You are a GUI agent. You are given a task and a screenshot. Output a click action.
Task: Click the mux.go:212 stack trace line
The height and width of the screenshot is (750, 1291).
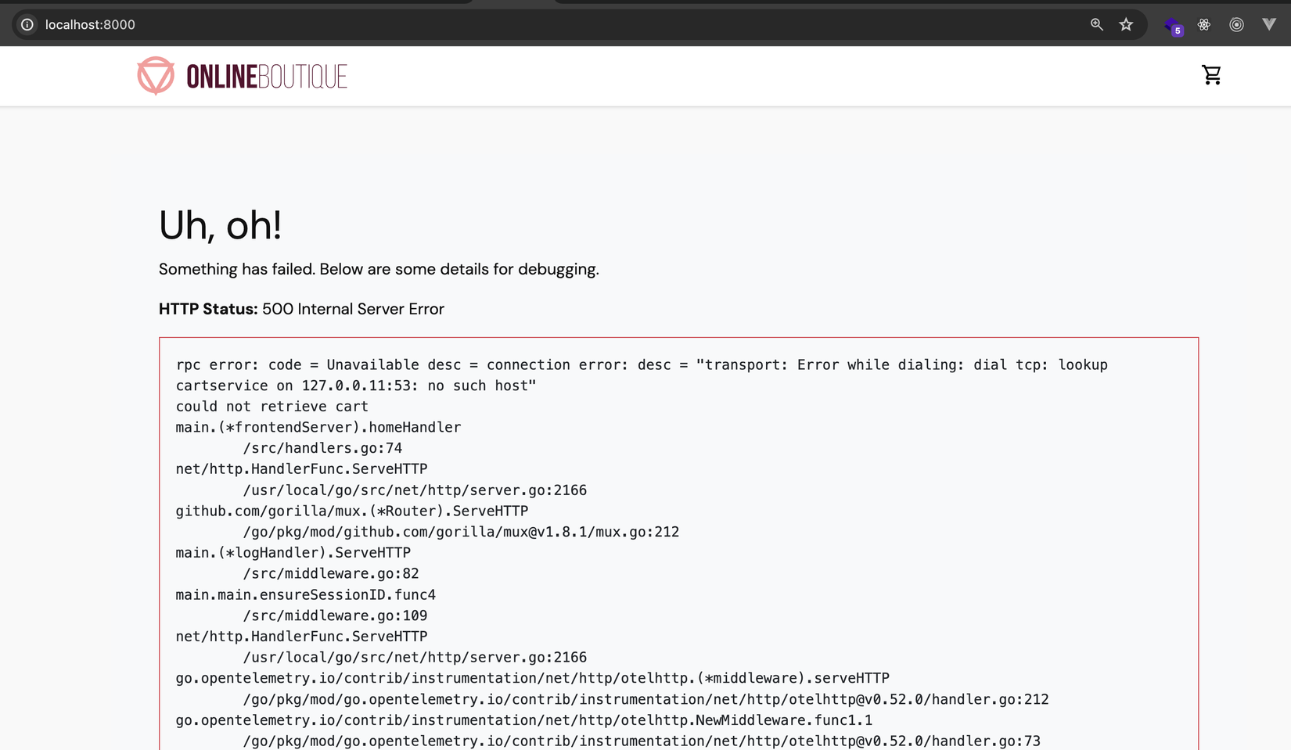pos(462,531)
